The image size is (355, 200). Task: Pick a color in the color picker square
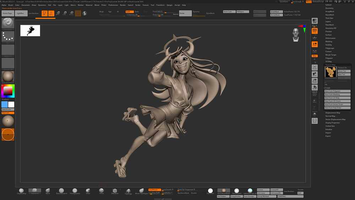[8, 91]
